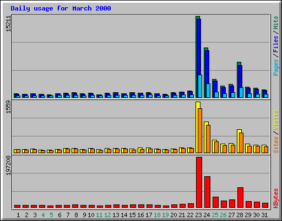The image size is (282, 221).
Task: Click day 22 on the x-axis
Action: click(190, 215)
